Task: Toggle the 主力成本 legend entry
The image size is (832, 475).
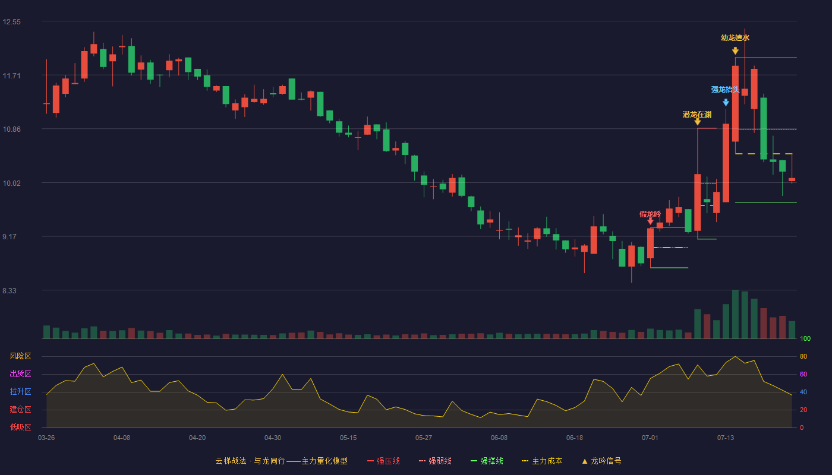Action: (x=541, y=461)
